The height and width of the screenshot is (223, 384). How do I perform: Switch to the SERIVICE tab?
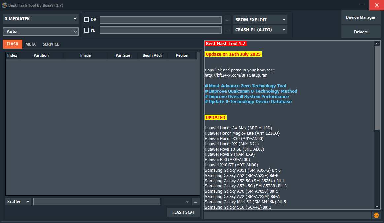[51, 44]
